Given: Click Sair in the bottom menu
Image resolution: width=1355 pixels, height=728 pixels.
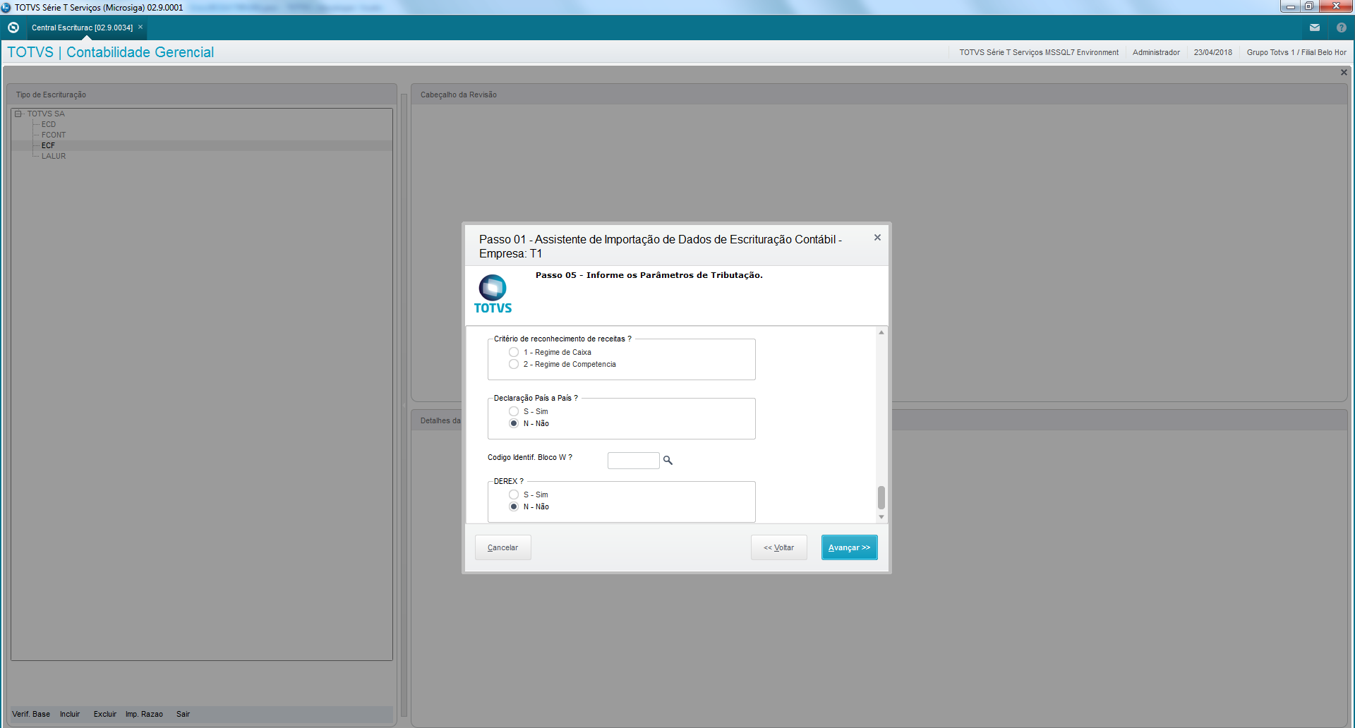Looking at the screenshot, I should (183, 714).
